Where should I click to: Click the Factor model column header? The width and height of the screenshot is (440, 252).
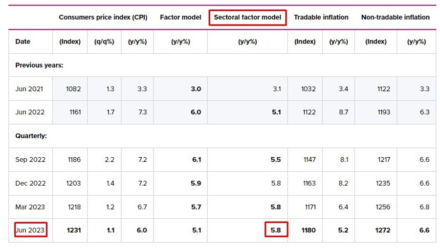tap(180, 18)
